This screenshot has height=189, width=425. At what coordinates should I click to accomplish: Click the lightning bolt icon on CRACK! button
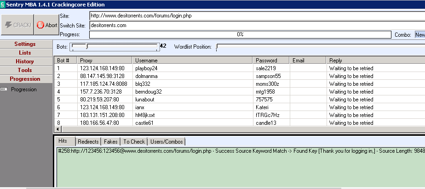(8, 25)
